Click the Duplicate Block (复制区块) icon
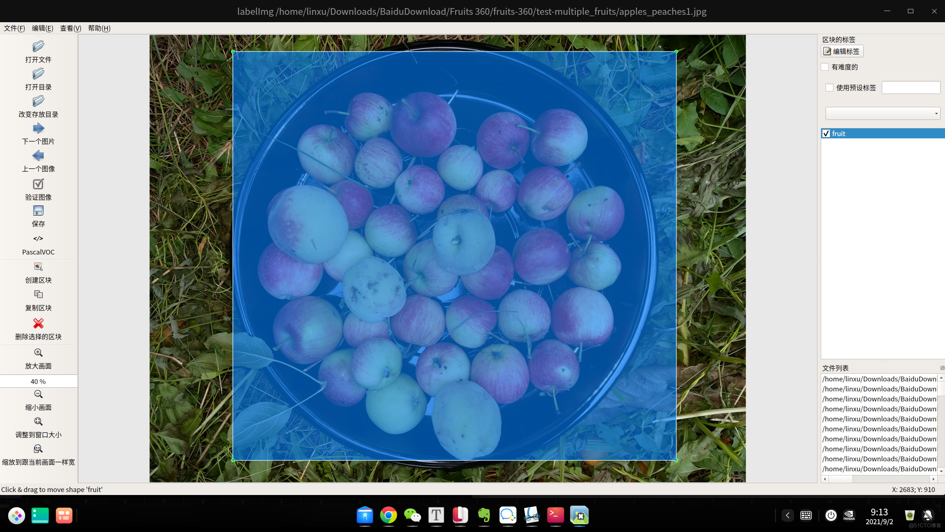Image resolution: width=945 pixels, height=532 pixels. coord(38,294)
